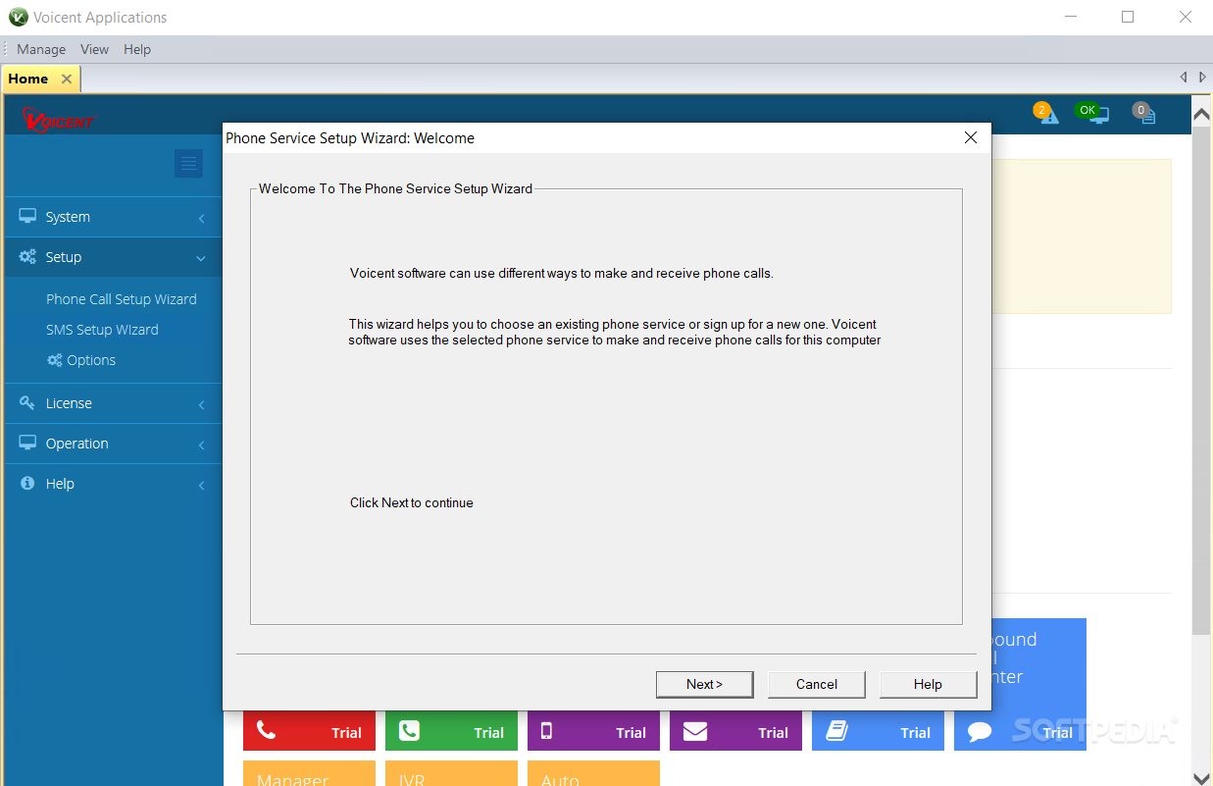Open the orange Auto tile

tap(593, 773)
